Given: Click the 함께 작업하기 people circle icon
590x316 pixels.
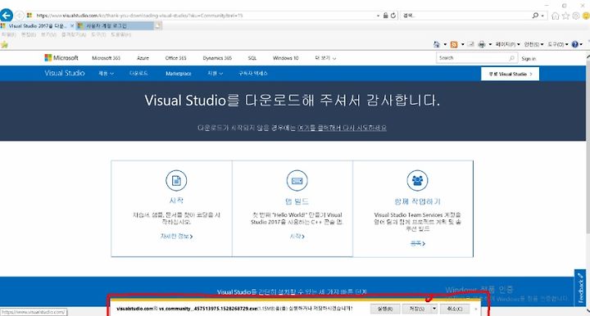Looking at the screenshot, I should click(417, 181).
